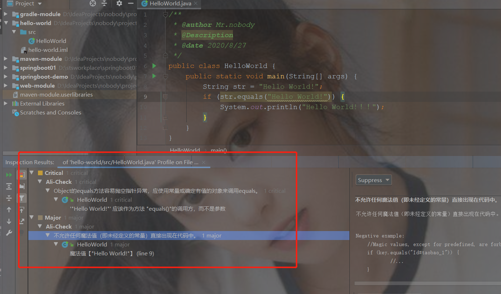Run class from gutter arrow on line 6

tap(154, 66)
